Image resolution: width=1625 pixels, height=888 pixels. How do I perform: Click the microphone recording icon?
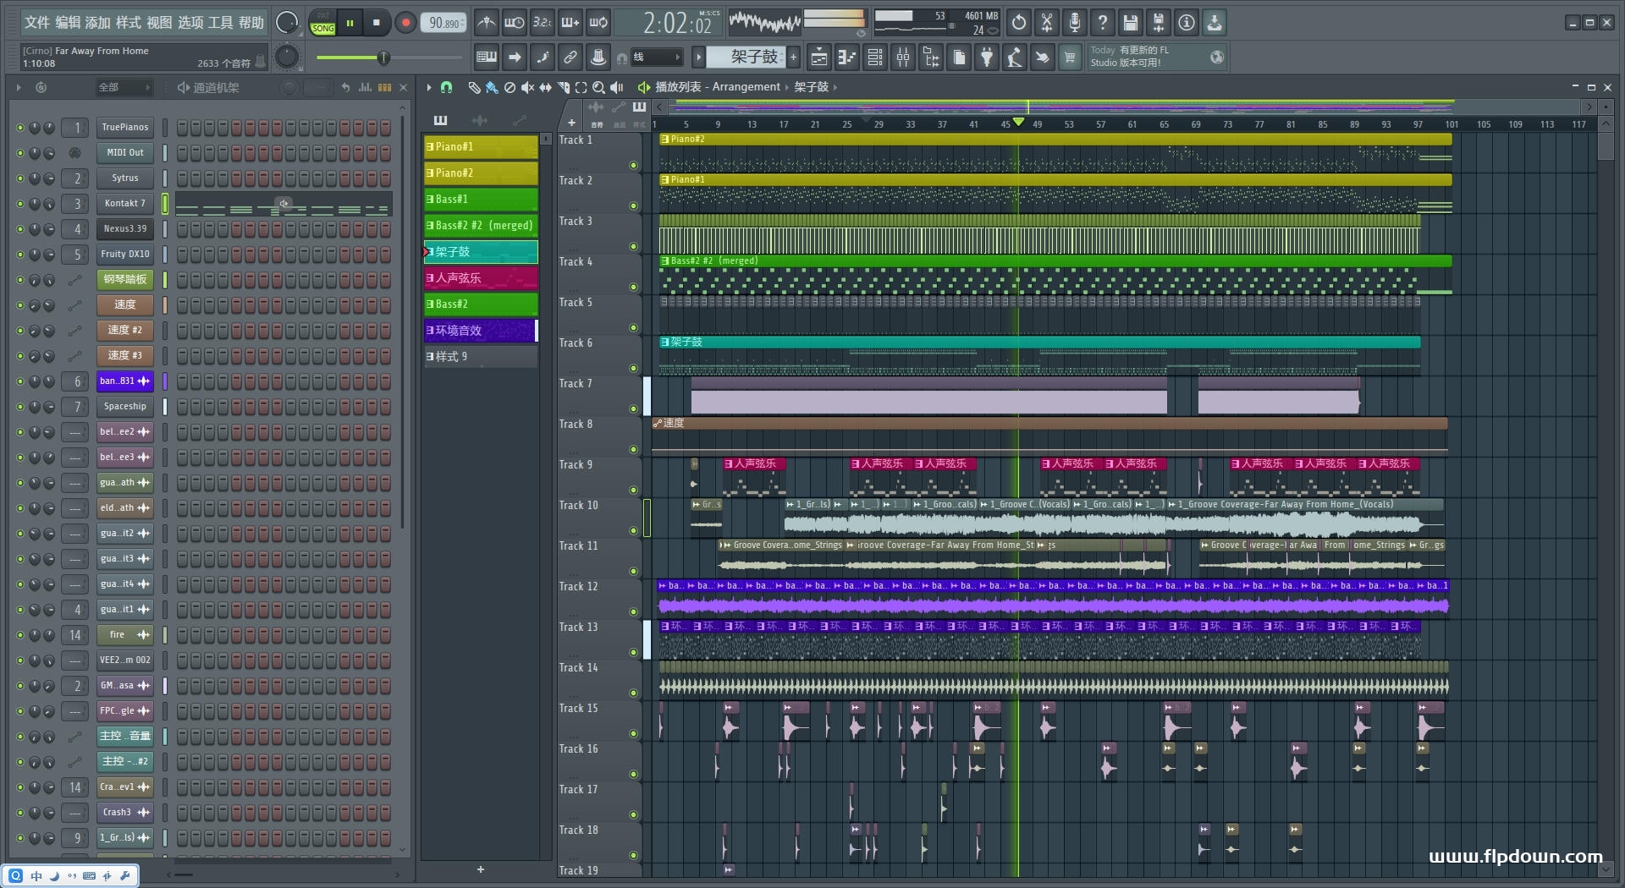click(1074, 23)
